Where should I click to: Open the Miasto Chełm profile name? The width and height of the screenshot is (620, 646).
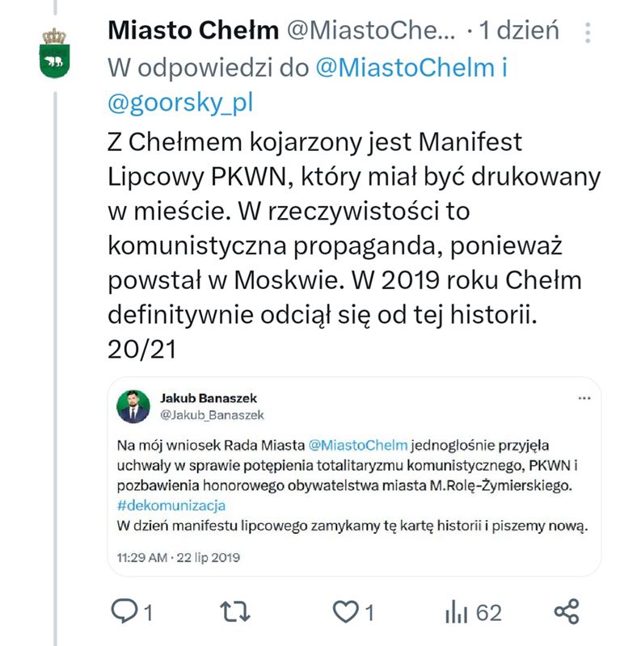(193, 31)
